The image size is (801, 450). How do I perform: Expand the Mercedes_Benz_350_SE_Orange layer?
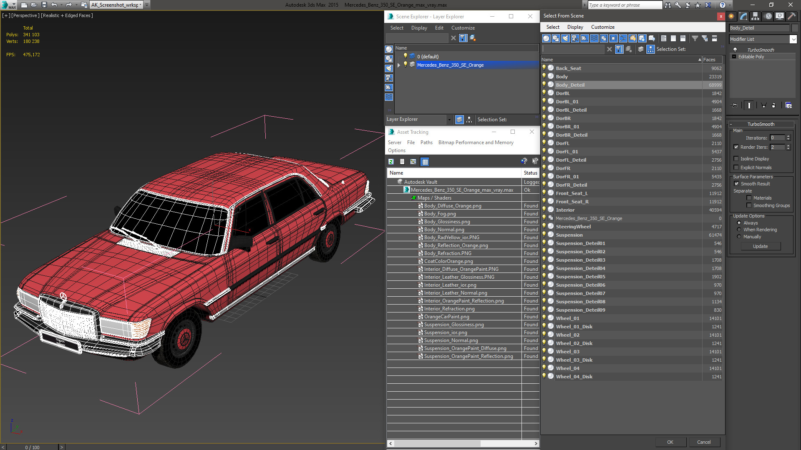[398, 65]
